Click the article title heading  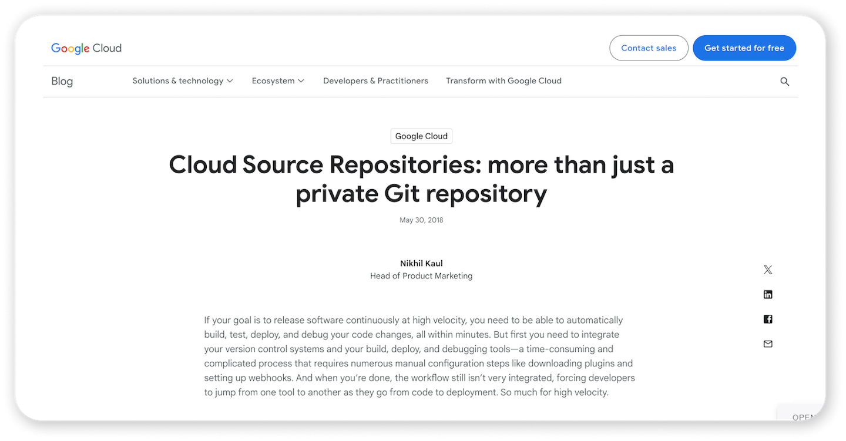pos(421,179)
